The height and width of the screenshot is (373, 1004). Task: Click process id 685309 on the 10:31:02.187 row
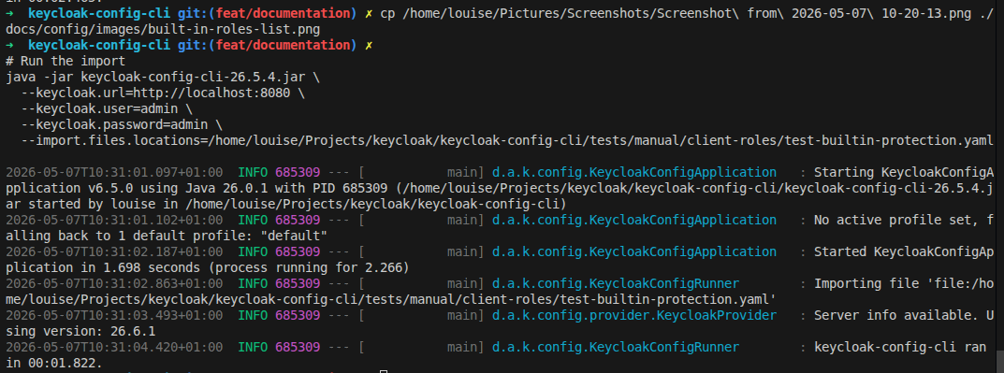[x=298, y=251]
